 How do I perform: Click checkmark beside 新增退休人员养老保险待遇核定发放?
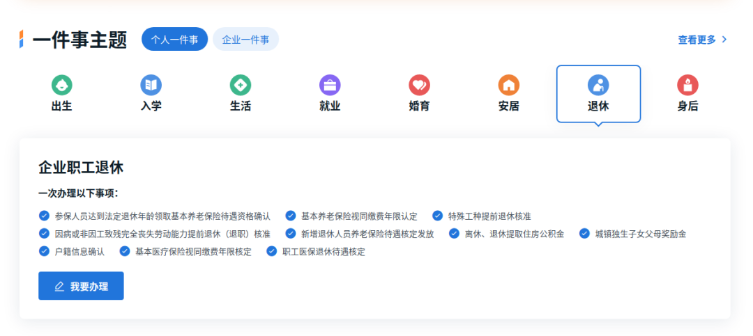(x=291, y=234)
